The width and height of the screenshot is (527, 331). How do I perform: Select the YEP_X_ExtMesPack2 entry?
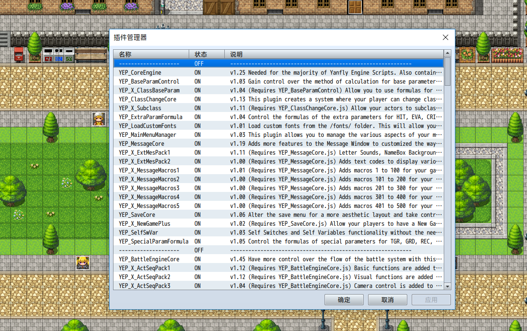point(279,161)
